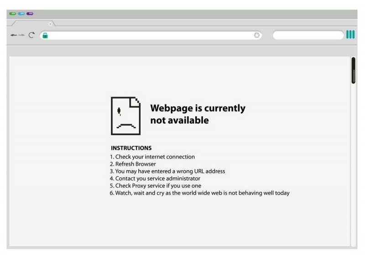The width and height of the screenshot is (365, 257).
Task: Select the open browser tab
Action: [x=32, y=23]
